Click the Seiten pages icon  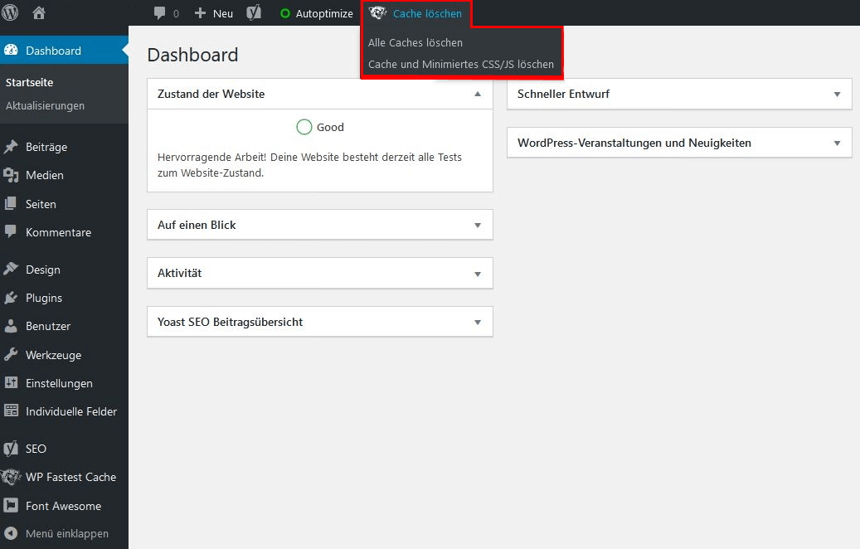coord(11,203)
